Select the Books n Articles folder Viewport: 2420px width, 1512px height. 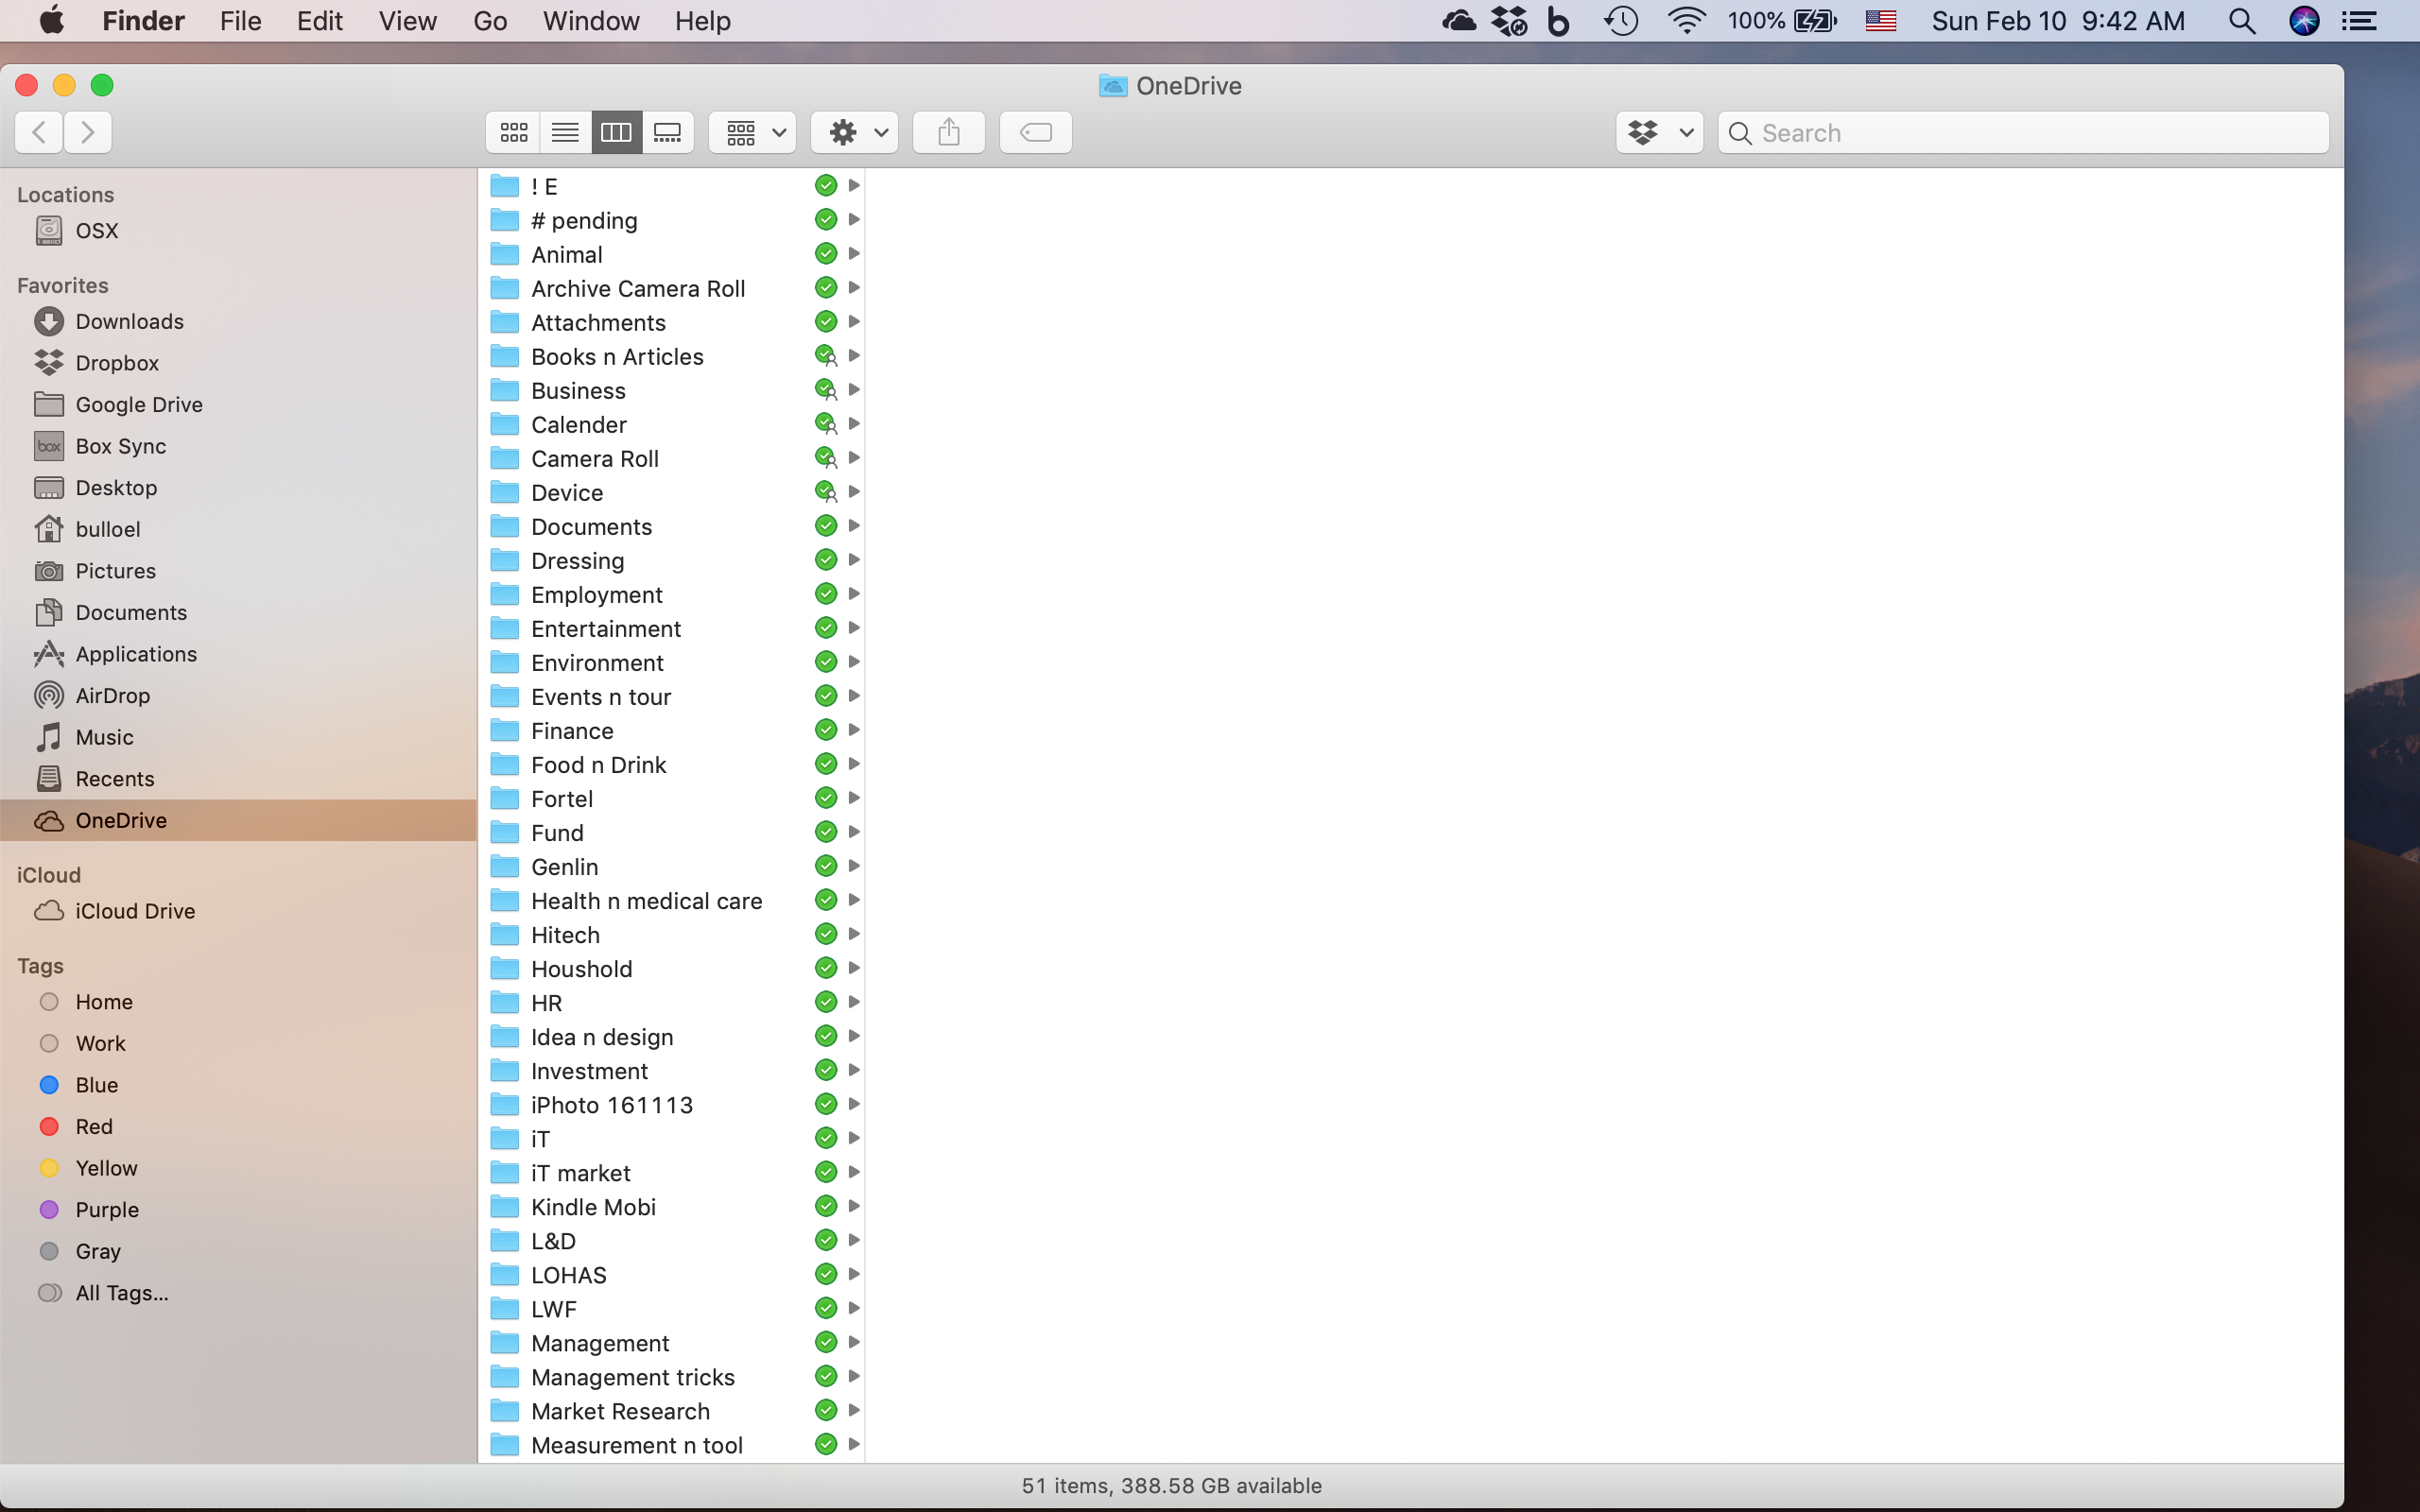coord(672,356)
